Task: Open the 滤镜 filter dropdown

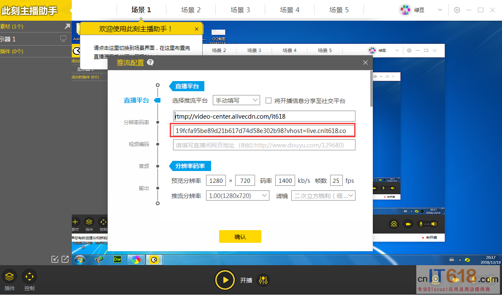Action: click(323, 196)
